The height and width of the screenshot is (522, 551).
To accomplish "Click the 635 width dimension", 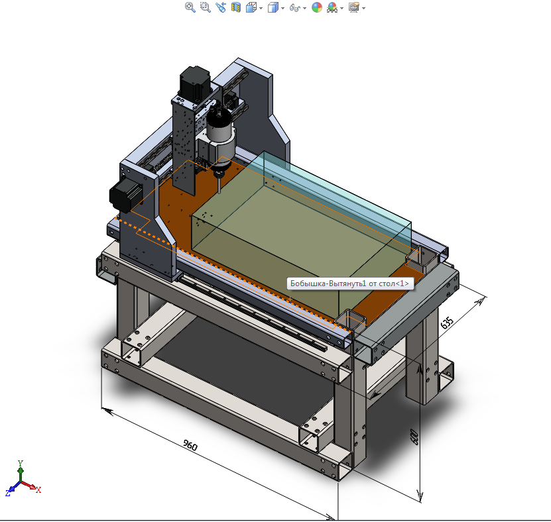I will coord(448,323).
